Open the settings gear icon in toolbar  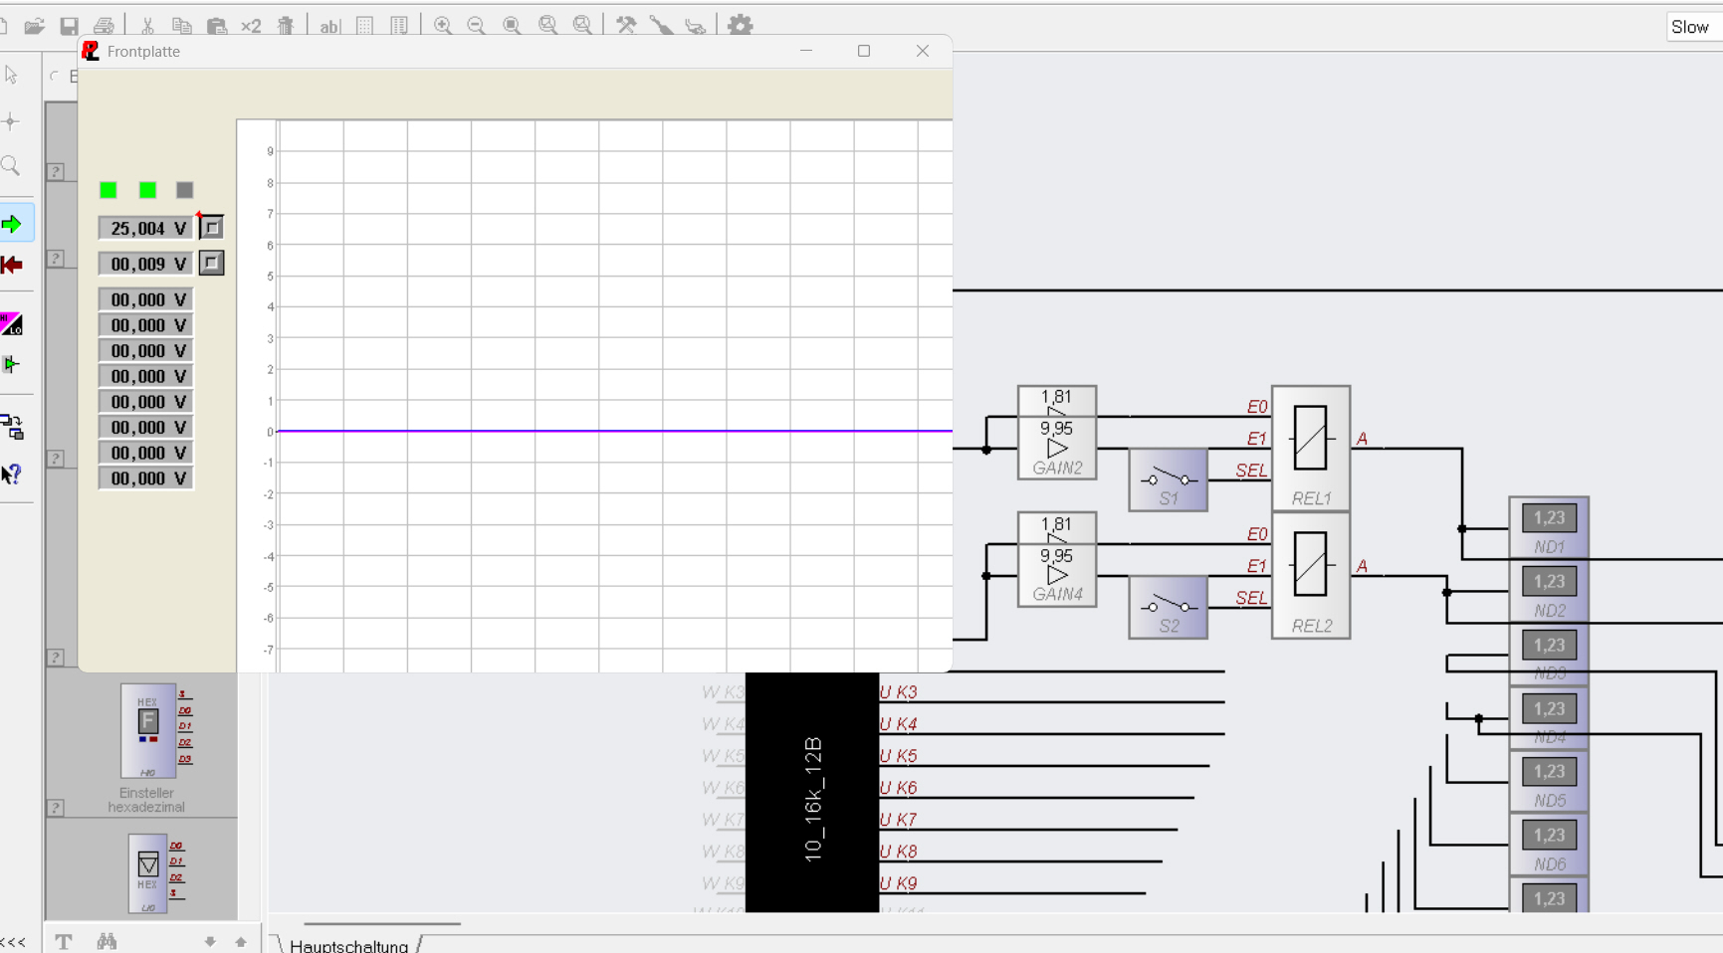coord(741,25)
